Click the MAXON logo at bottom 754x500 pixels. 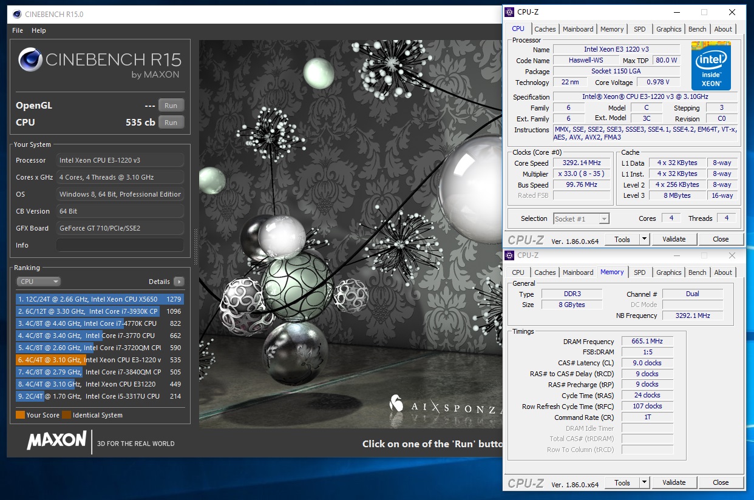click(x=56, y=441)
